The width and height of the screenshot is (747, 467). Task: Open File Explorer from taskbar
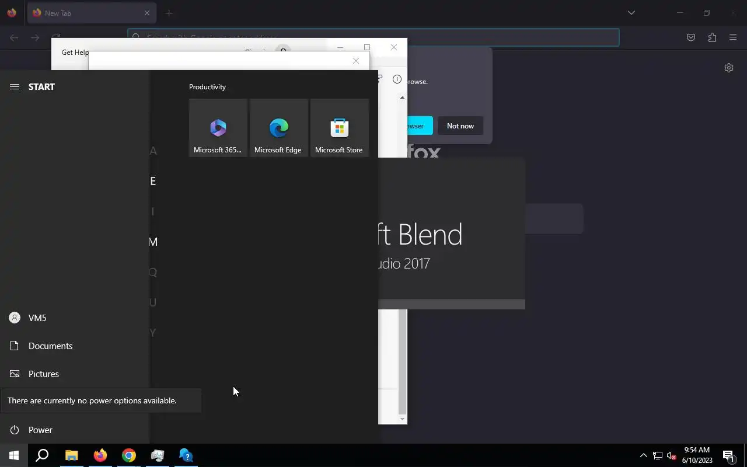pyautogui.click(x=71, y=455)
